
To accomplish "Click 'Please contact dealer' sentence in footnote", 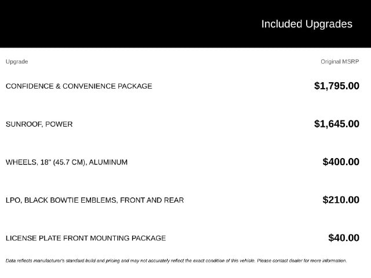I will [x=302, y=261].
